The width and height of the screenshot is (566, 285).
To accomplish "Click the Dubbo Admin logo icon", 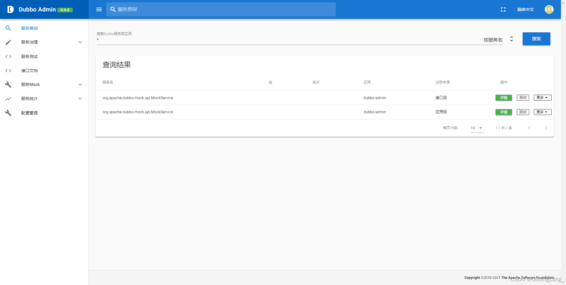I will click(x=10, y=9).
